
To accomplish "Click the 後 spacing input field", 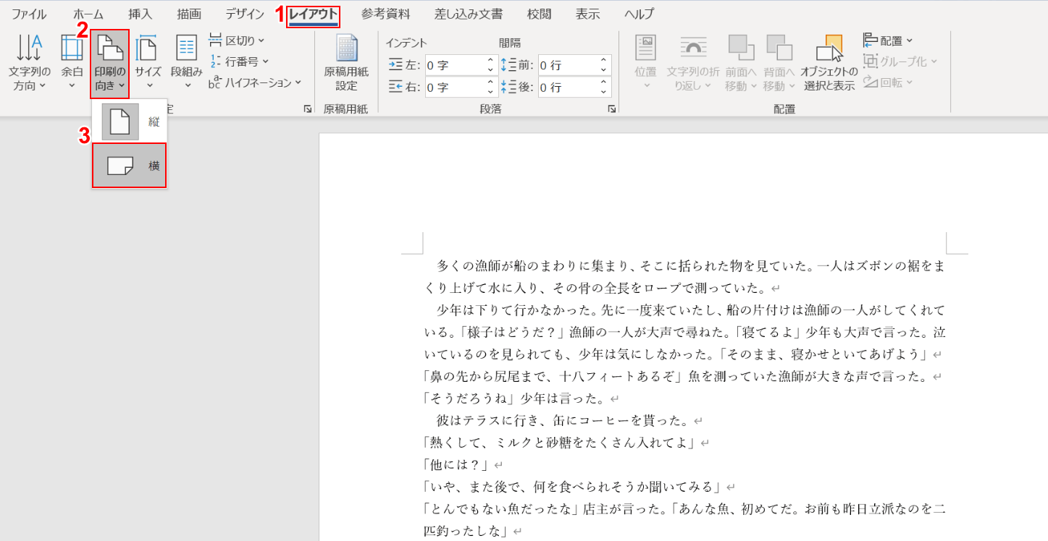I will click(567, 88).
